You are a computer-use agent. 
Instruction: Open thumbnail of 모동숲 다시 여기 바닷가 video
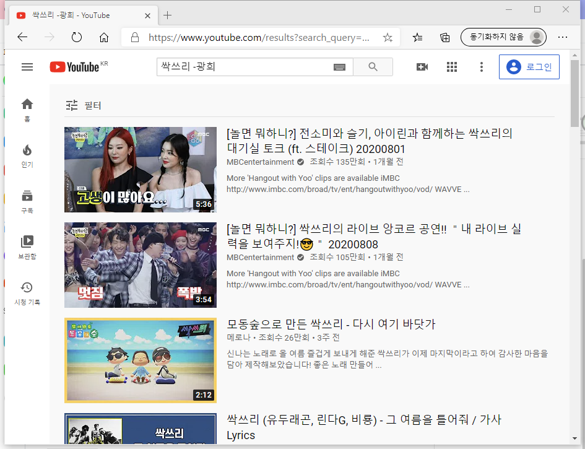coord(141,360)
